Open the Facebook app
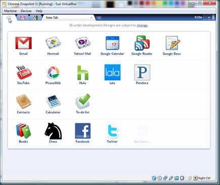This screenshot has height=185, width=220. pos(83,131)
